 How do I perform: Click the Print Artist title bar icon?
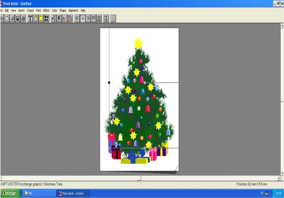pyautogui.click(x=1, y=3)
